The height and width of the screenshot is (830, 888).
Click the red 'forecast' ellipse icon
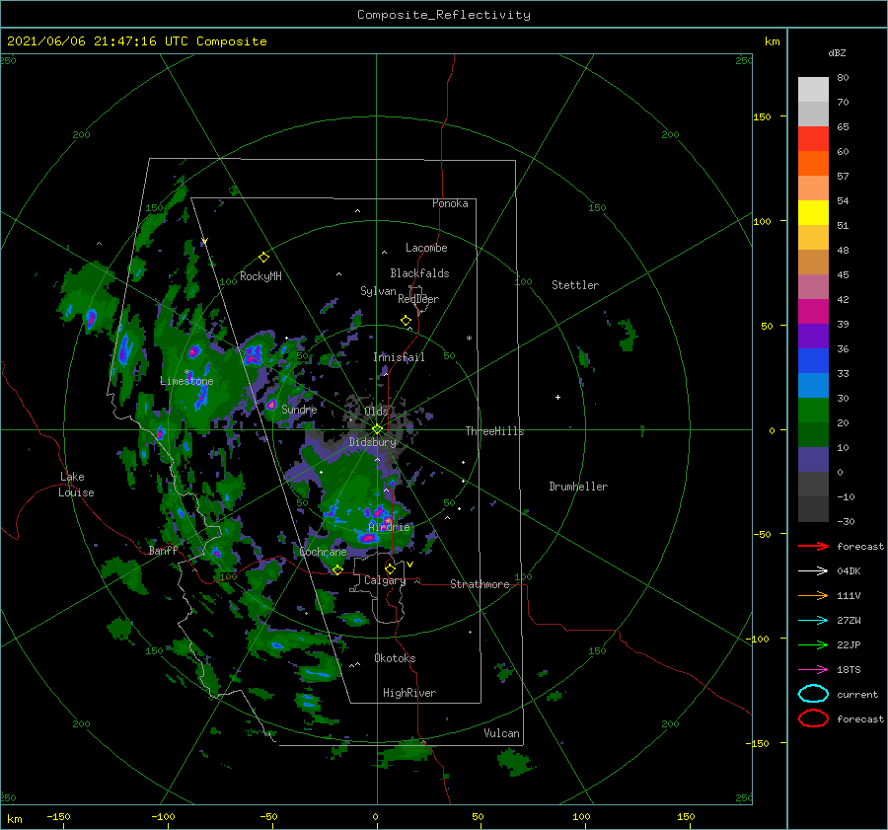click(813, 718)
